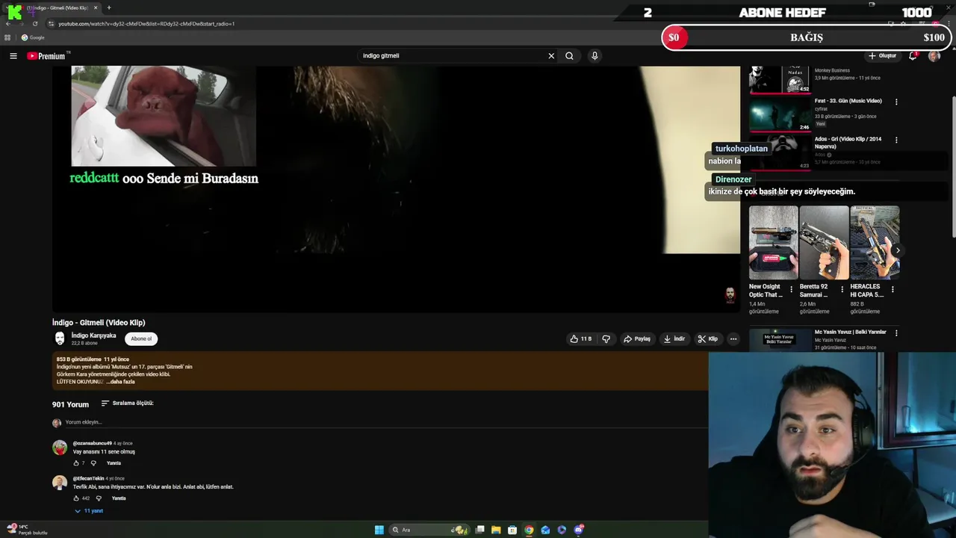The height and width of the screenshot is (538, 956).
Task: Open File Explorer from taskbar
Action: tap(496, 530)
